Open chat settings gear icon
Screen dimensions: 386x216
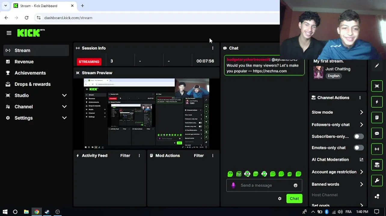tap(280, 199)
